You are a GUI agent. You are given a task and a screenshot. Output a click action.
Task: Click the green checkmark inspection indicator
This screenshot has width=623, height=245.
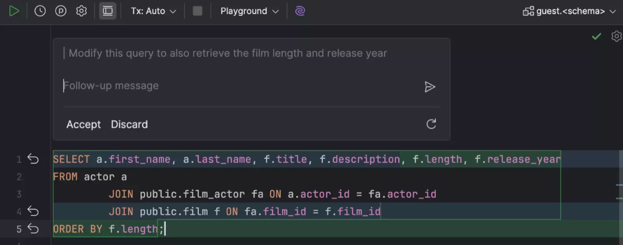(x=596, y=36)
